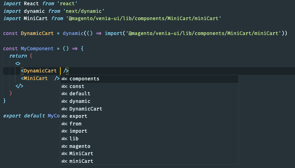
Task: Select 'const' autocomplete suggestion
Action: point(149,86)
